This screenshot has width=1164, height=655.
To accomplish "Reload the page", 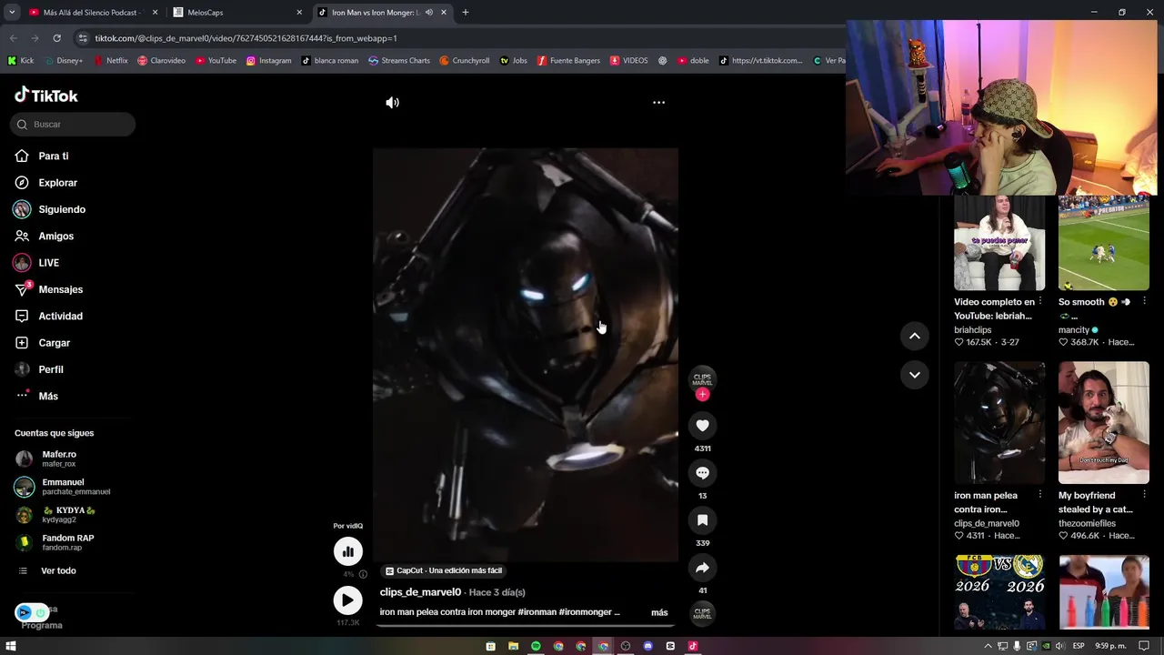I will coord(56,38).
